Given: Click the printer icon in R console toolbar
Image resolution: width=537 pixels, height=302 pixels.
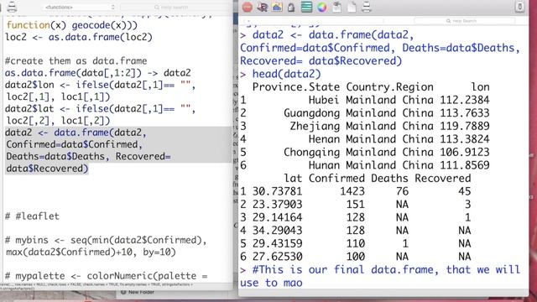Looking at the screenshot, I should 367,7.
